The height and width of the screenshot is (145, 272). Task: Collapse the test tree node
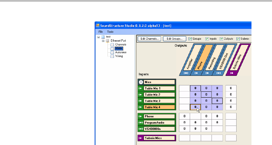tap(99, 37)
